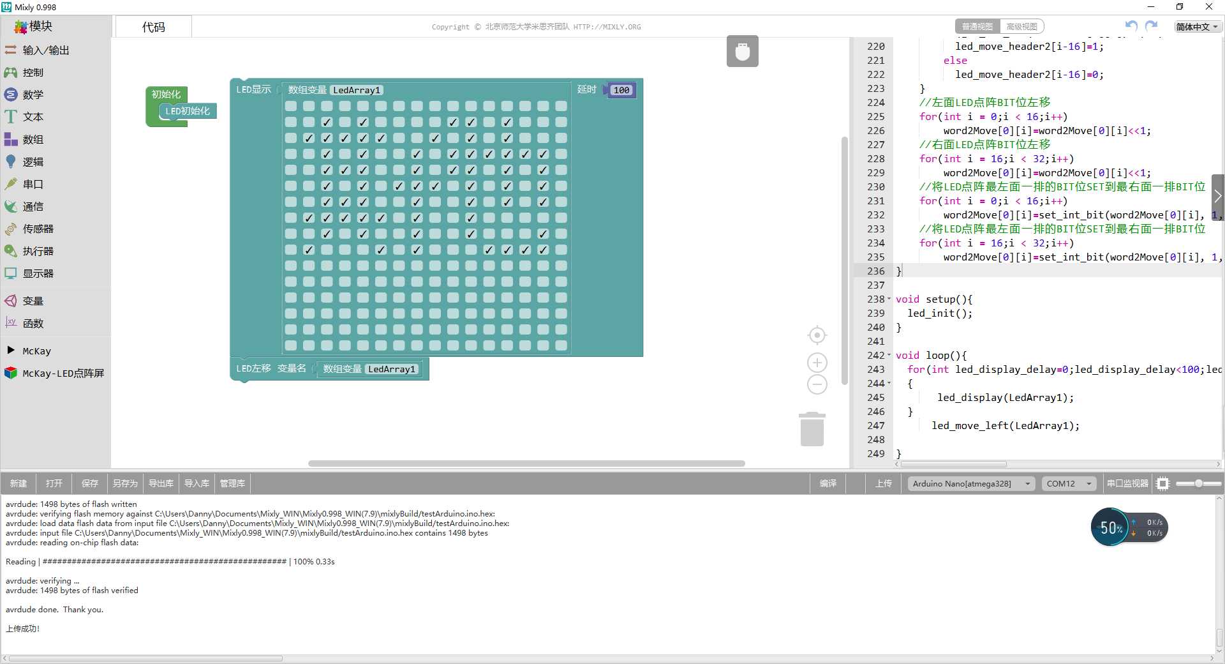Click the 新建 button
Viewport: 1225px width, 664px height.
point(19,483)
